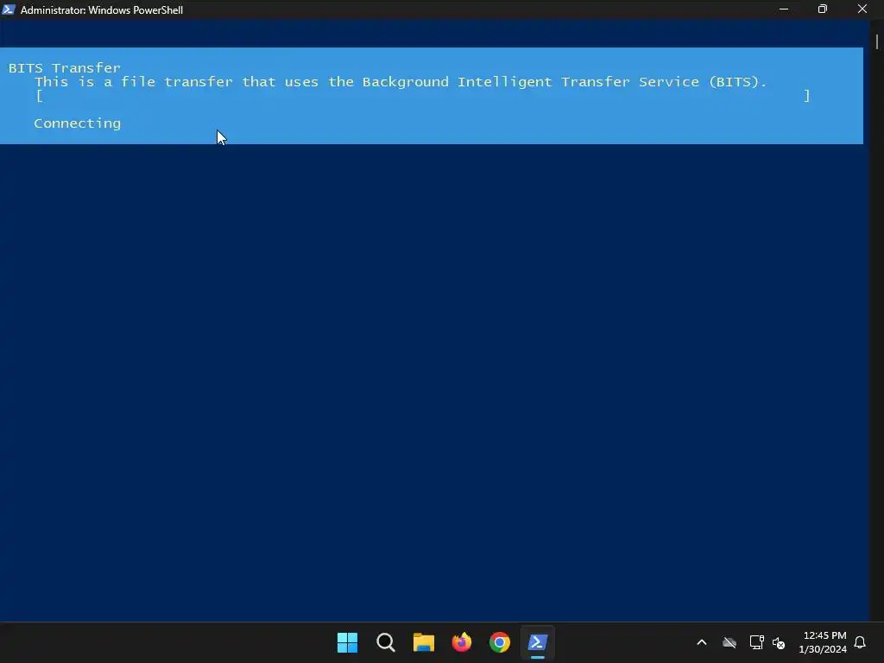Open the network status tray icon
884x663 pixels.
[756, 642]
